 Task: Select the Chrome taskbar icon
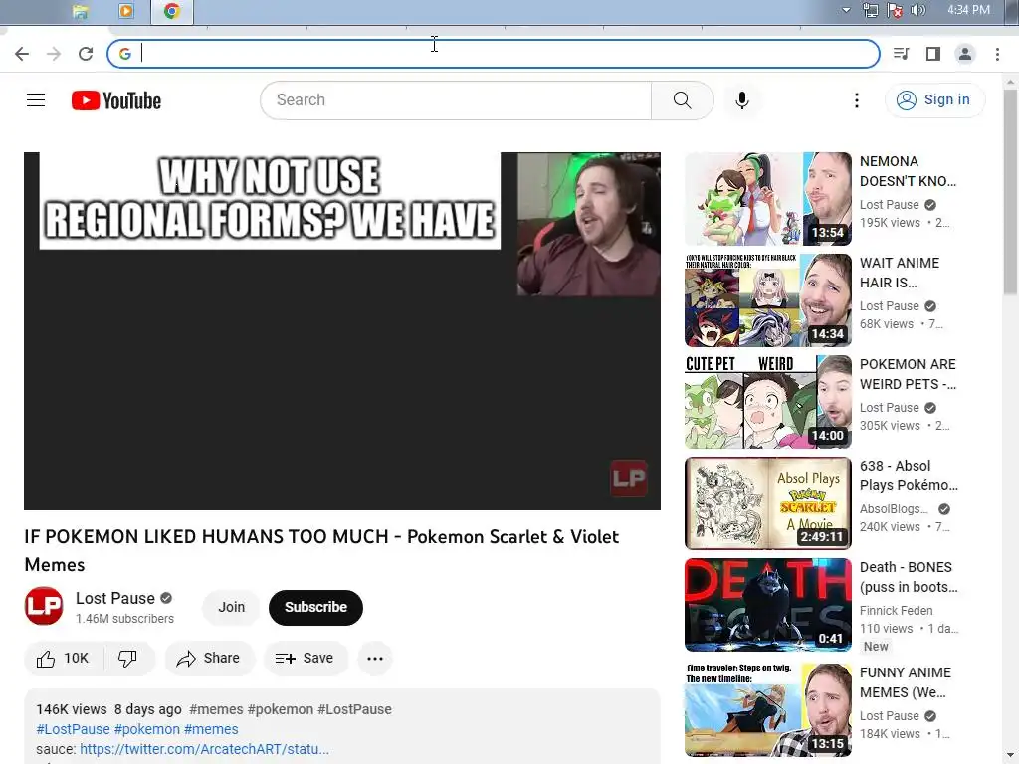pos(171,11)
